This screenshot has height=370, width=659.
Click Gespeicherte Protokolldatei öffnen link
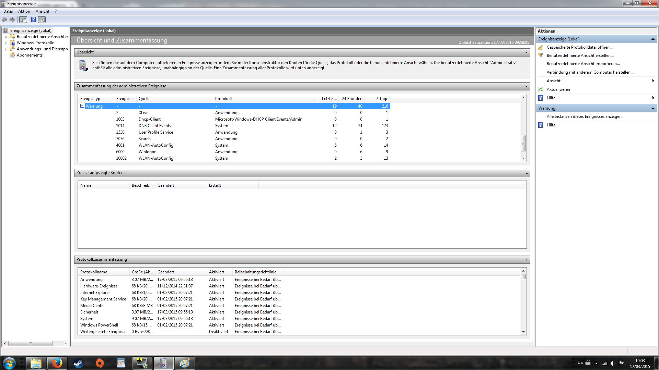[579, 47]
